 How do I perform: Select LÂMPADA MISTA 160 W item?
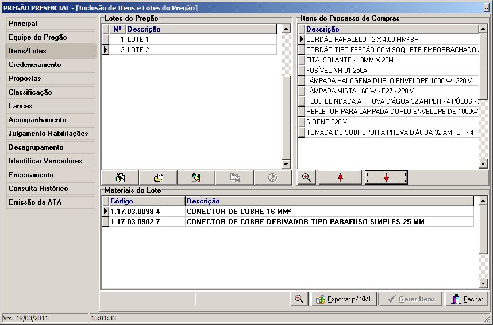pos(388,91)
